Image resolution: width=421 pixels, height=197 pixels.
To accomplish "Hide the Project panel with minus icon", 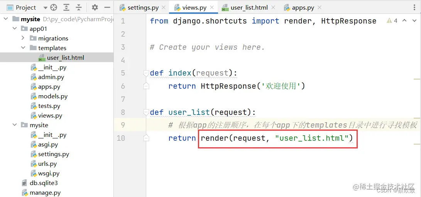I will [107, 7].
